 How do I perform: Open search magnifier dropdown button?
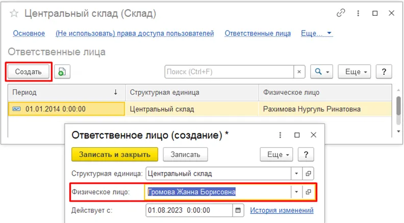(x=321, y=71)
